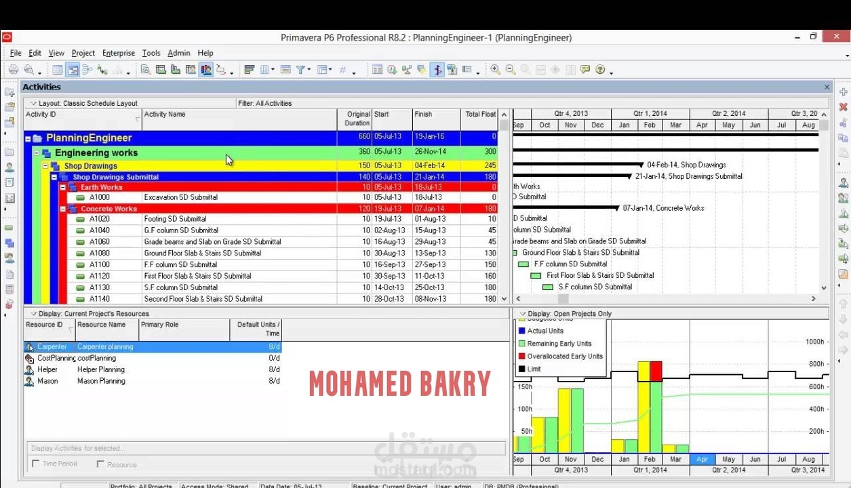Screen dimensions: 851x488
Task: Open Print Preview from the toolbar
Action: click(x=28, y=69)
